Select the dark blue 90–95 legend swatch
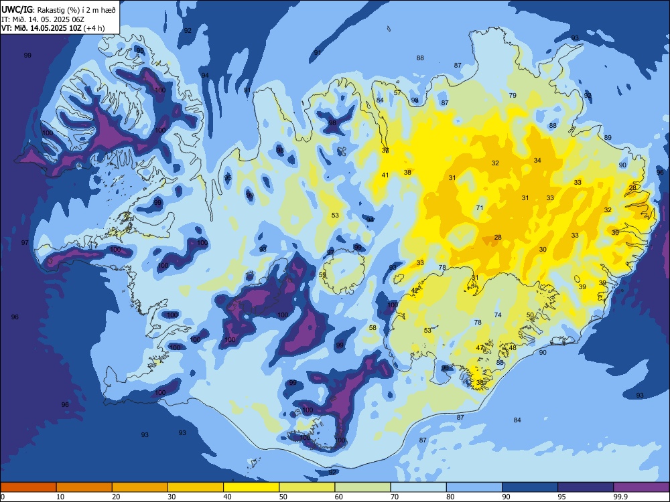This screenshot has height=502, width=670. point(530,487)
